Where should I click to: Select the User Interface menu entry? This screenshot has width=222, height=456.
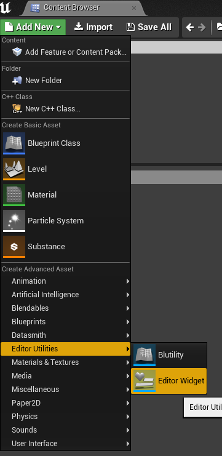(66, 444)
